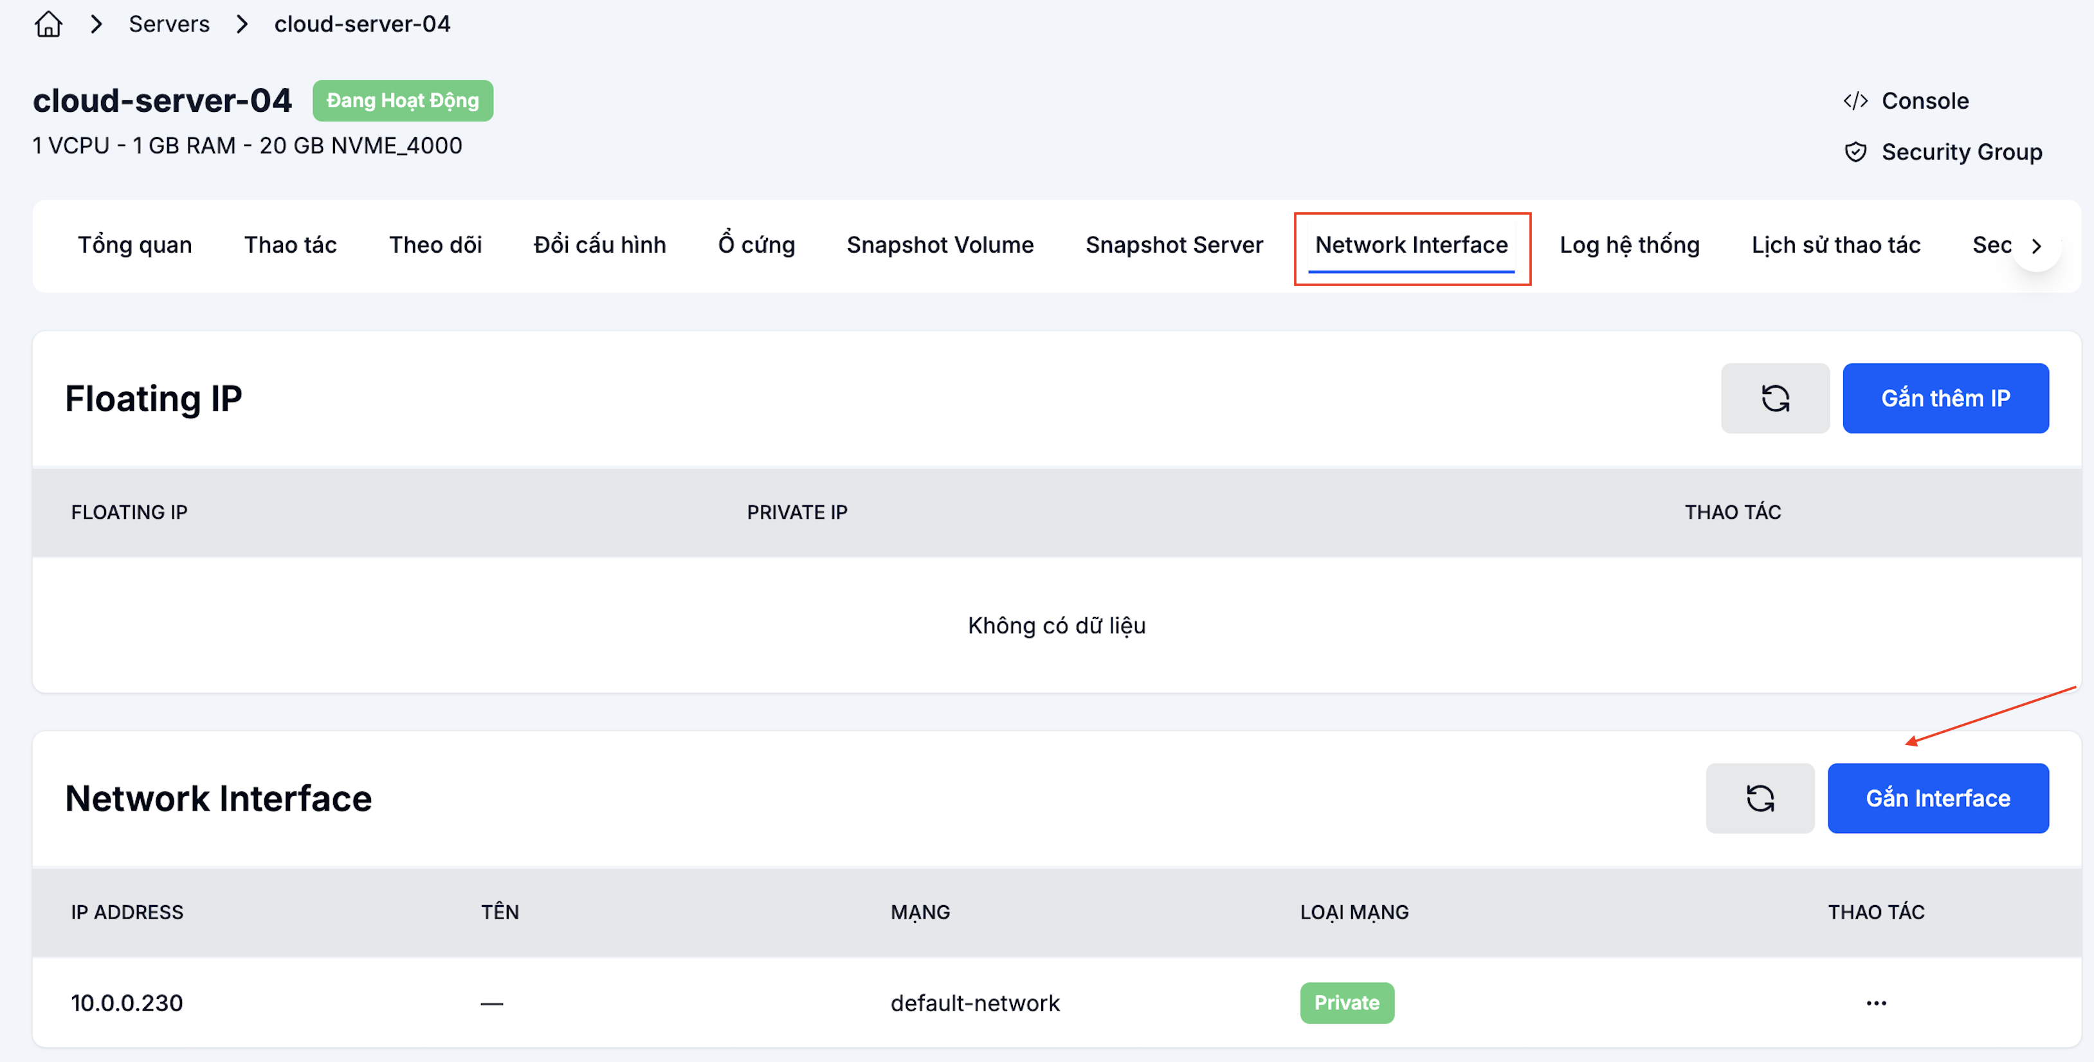Switch to Snapshot Volume tab
Image resolution: width=2094 pixels, height=1062 pixels.
[x=940, y=244]
